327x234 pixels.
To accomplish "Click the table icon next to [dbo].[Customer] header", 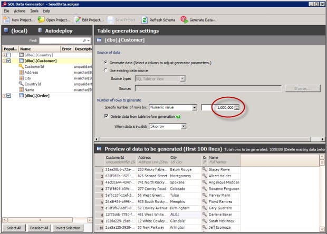I will point(99,40).
